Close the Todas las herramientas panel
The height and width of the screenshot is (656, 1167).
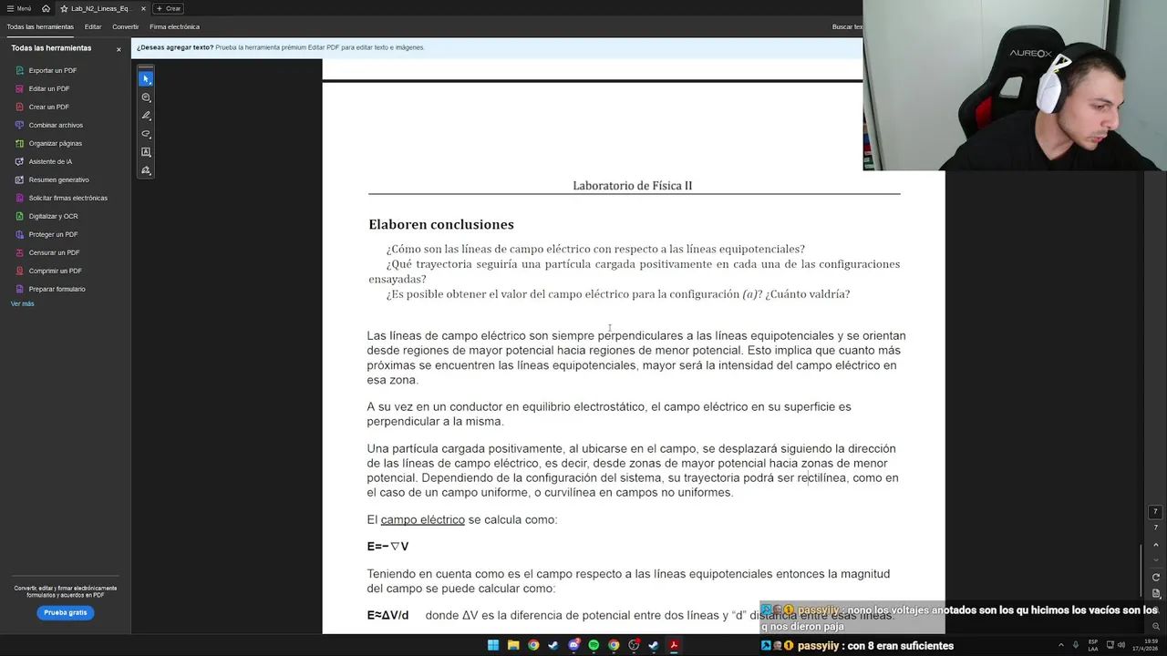(x=119, y=49)
